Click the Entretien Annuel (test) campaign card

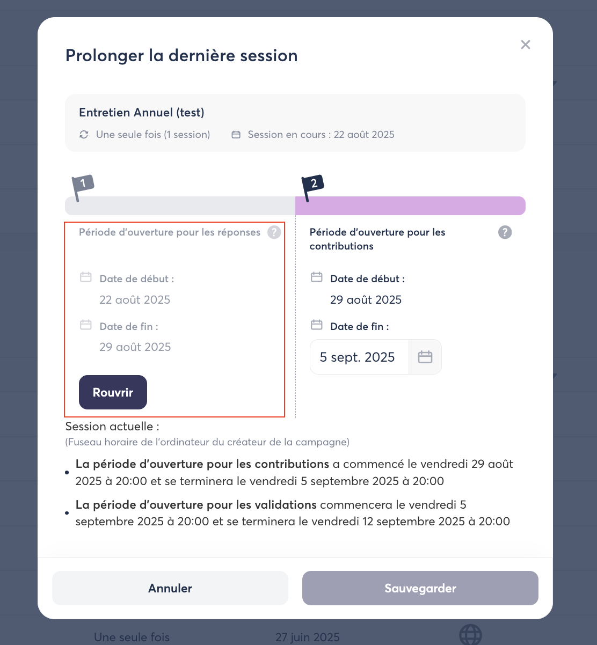(x=295, y=123)
